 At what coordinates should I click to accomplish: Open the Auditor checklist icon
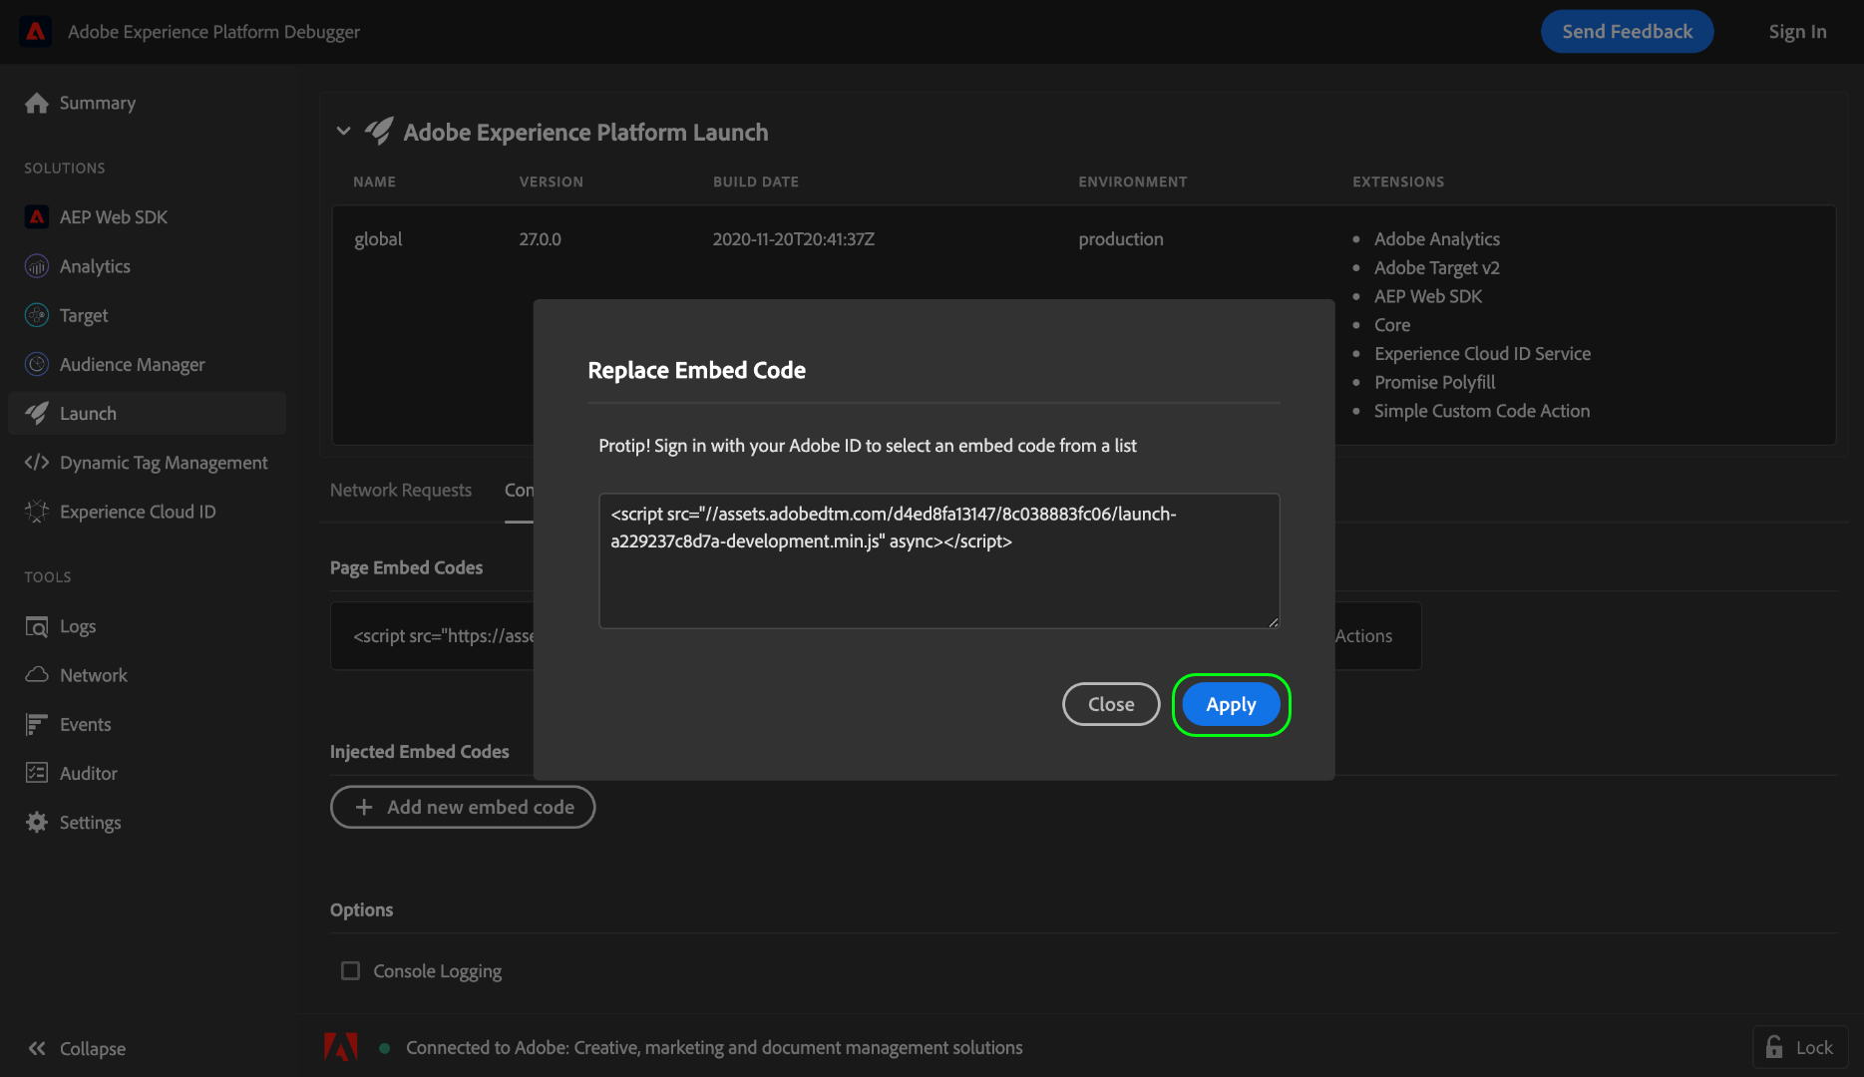[x=37, y=773]
